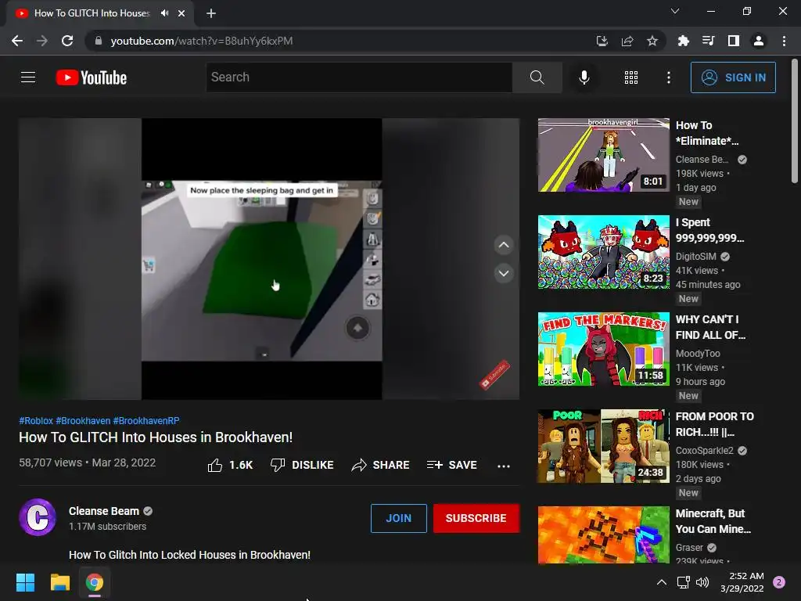
Task: Share this page from address bar
Action: pos(627,41)
